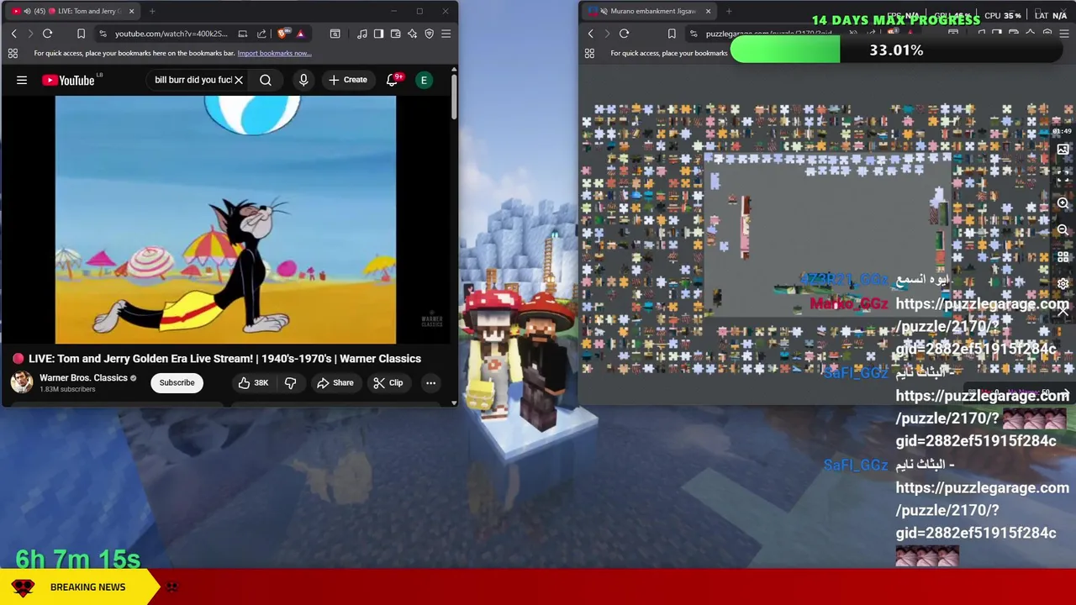Toggle puzzle fullscreen mode icon
The width and height of the screenshot is (1076, 605).
coord(1063,176)
